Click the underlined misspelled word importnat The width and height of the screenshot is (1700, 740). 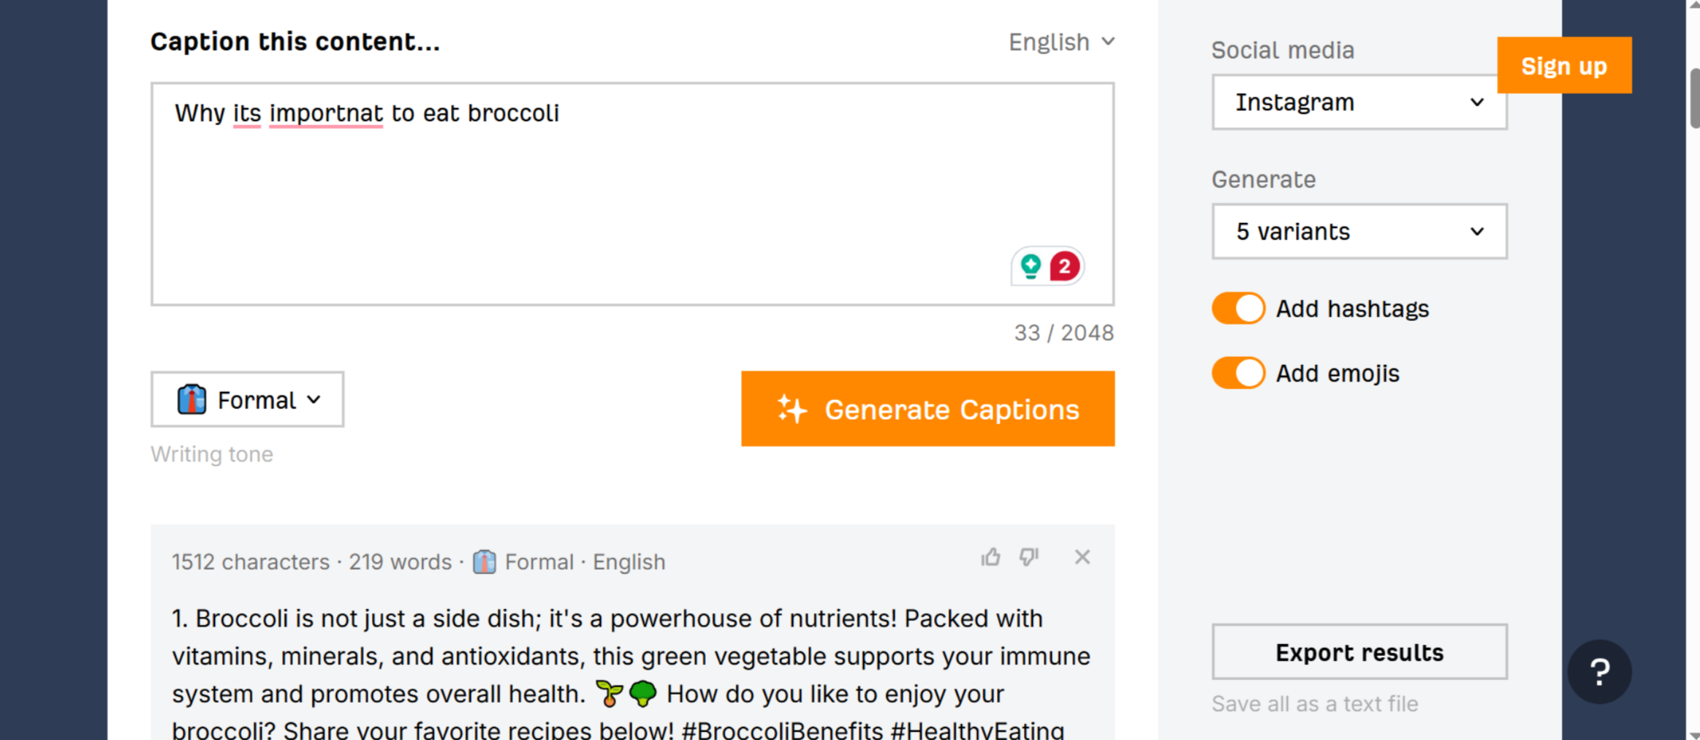(x=326, y=113)
